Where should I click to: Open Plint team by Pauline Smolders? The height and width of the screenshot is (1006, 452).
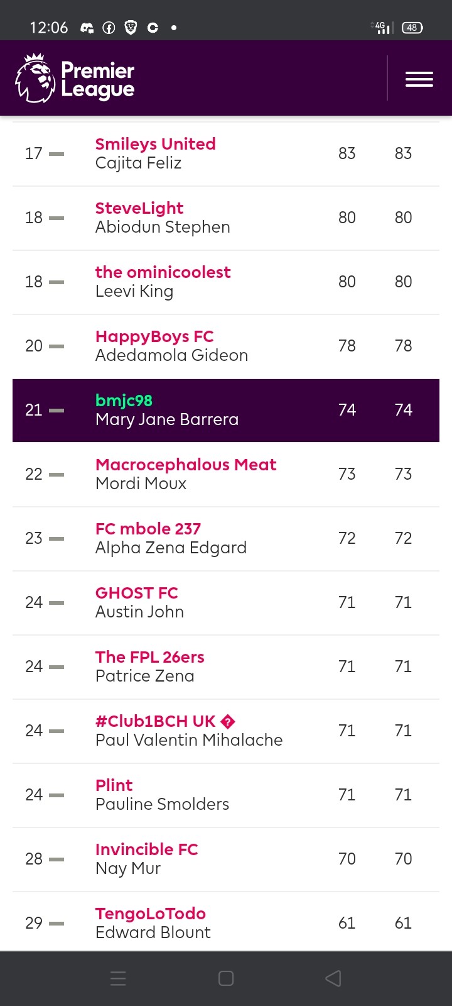click(x=114, y=785)
